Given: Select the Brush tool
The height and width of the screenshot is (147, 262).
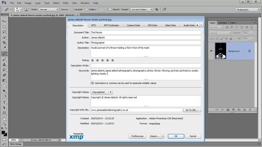Looking at the screenshot, I should (x=5, y=59).
